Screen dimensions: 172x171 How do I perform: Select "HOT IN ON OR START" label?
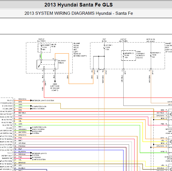pos(151,40)
